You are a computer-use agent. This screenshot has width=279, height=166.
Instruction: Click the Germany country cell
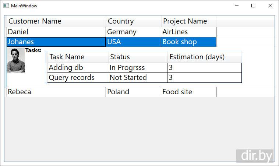point(122,32)
